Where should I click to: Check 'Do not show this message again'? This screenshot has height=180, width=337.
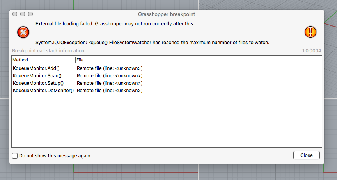15,156
